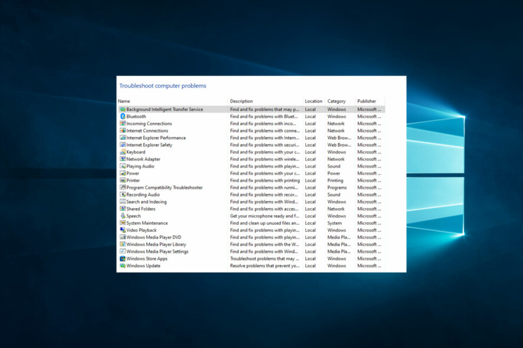Click the 'System' category cell
523x348 pixels.
(x=335, y=223)
